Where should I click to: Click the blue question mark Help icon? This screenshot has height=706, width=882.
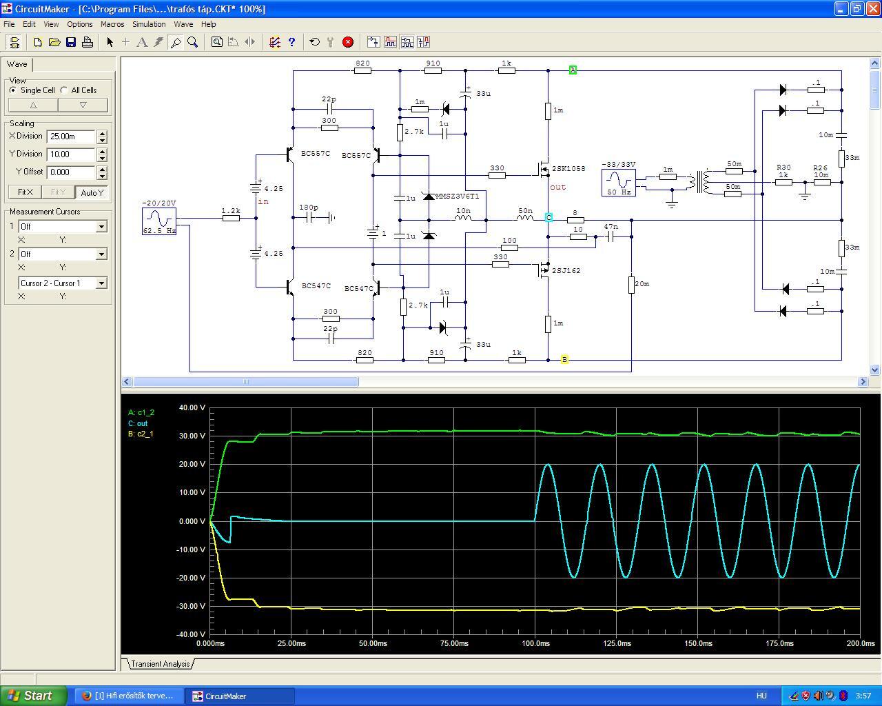tap(291, 42)
